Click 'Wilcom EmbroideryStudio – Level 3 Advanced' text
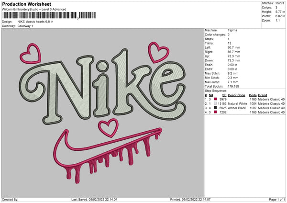Viewport: 287px width, 203px height. point(34,10)
